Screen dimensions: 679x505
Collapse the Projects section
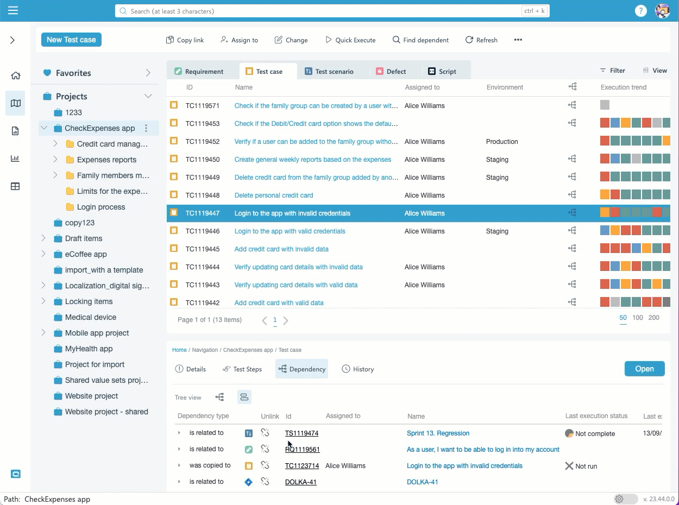[148, 96]
